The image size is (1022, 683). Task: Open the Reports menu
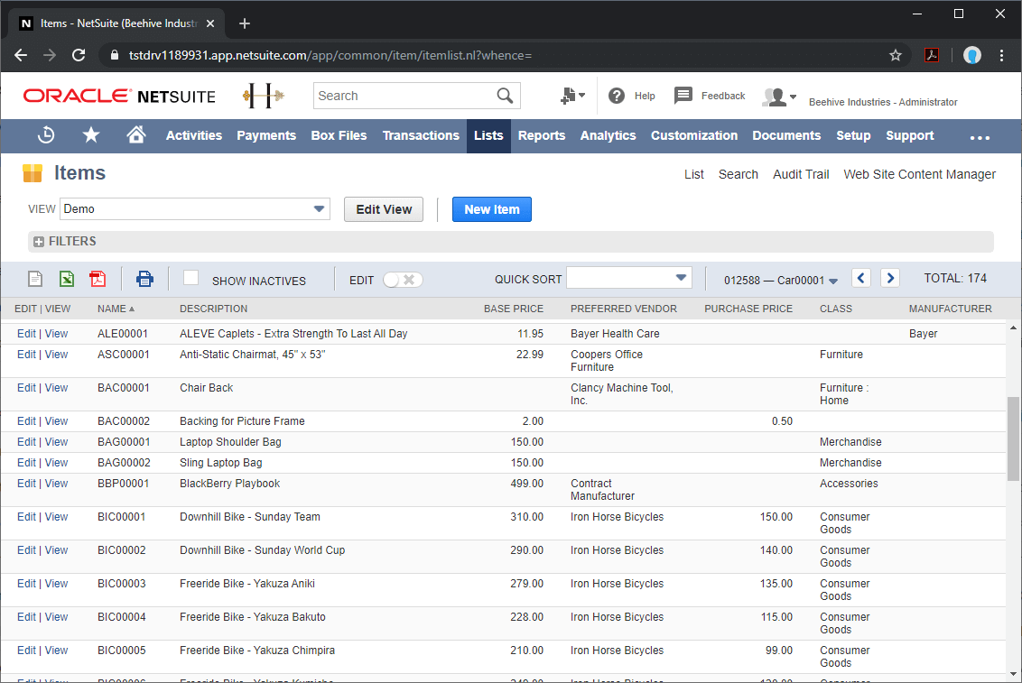coord(542,135)
